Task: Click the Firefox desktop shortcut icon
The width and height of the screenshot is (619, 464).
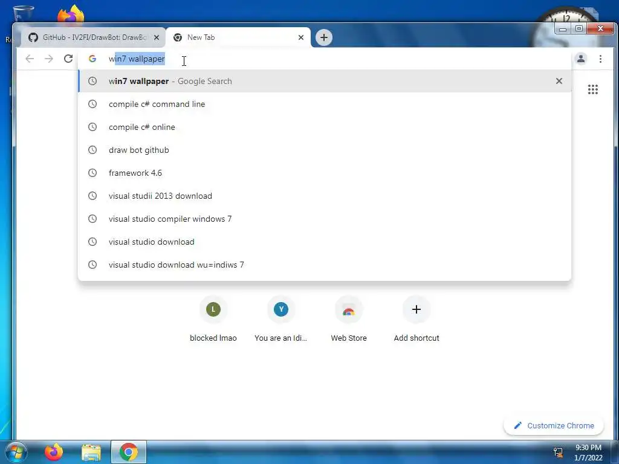Action: point(71,14)
